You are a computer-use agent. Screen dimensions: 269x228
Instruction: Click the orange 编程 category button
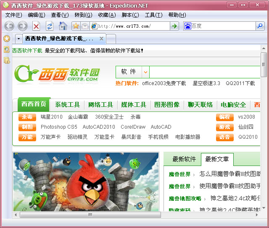224,117
